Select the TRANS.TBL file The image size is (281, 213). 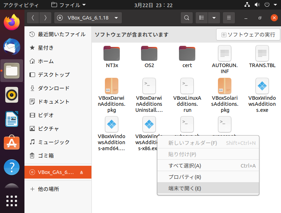[262, 57]
